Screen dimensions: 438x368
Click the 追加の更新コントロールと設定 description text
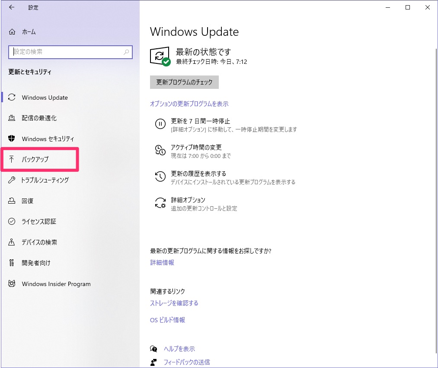204,208
